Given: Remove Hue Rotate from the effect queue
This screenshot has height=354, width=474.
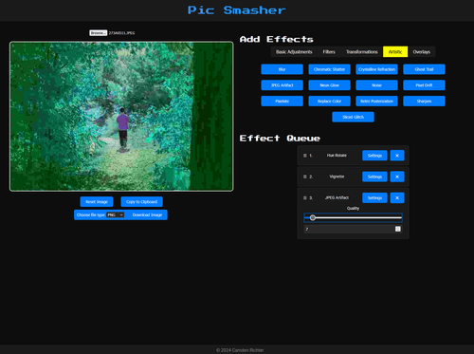Looking at the screenshot, I should [397, 156].
